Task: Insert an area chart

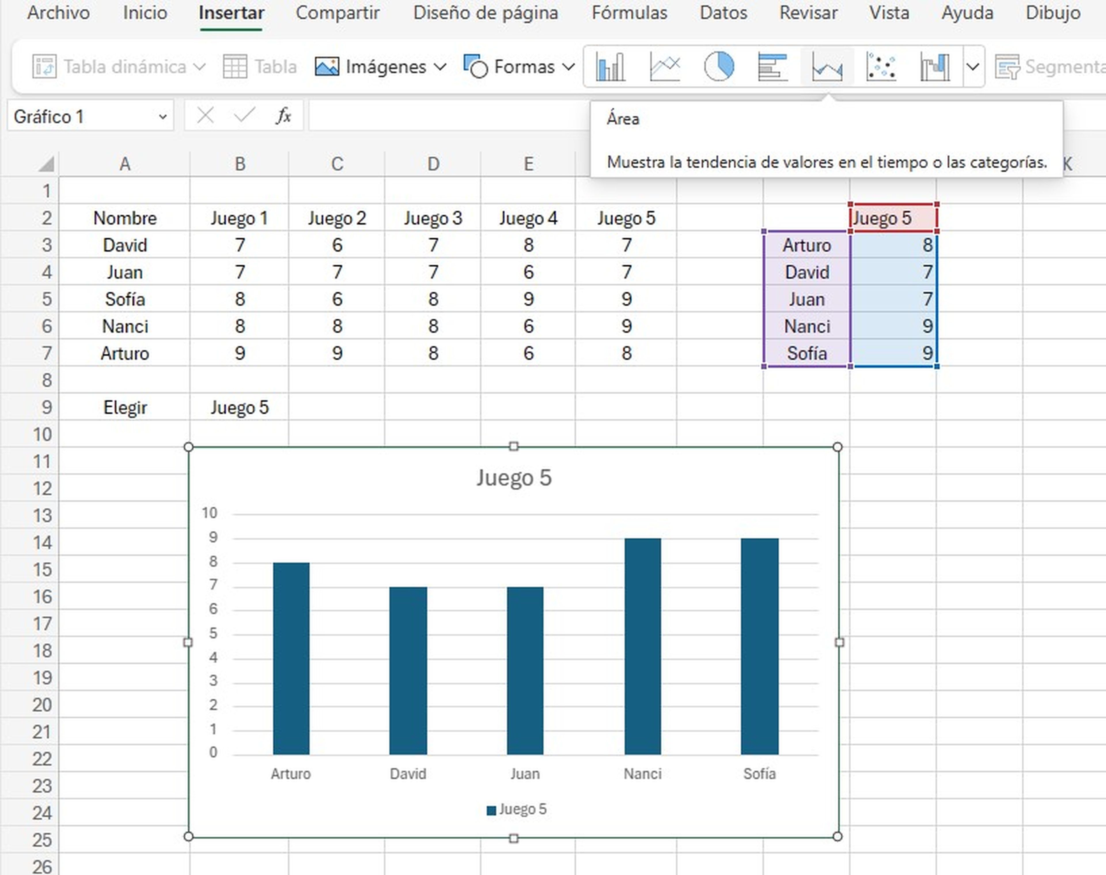Action: [x=827, y=67]
